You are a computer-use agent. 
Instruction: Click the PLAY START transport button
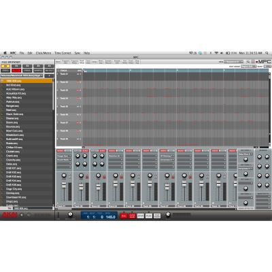pyautogui.click(x=157, y=216)
